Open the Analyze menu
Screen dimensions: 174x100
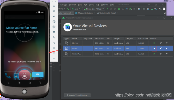63,5
